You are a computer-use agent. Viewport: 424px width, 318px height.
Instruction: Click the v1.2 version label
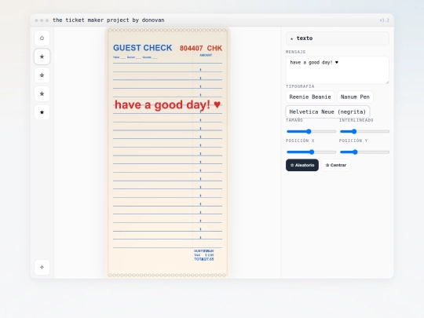click(384, 20)
